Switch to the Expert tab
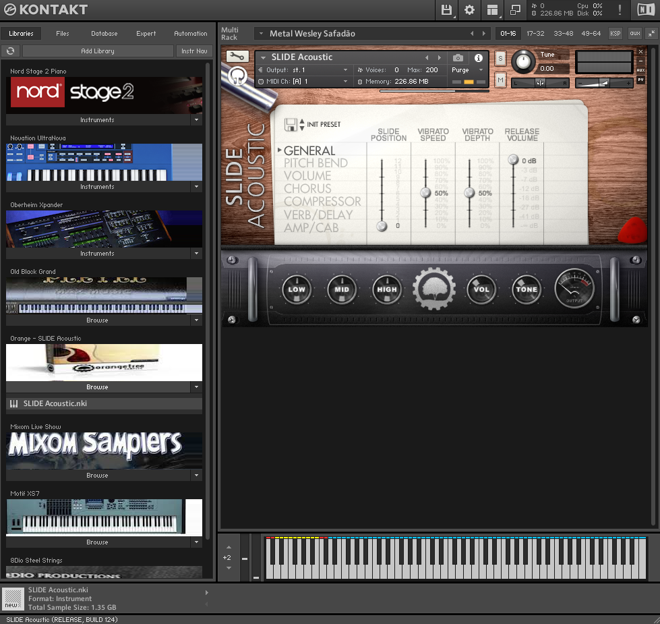This screenshot has height=624, width=660. point(146,33)
